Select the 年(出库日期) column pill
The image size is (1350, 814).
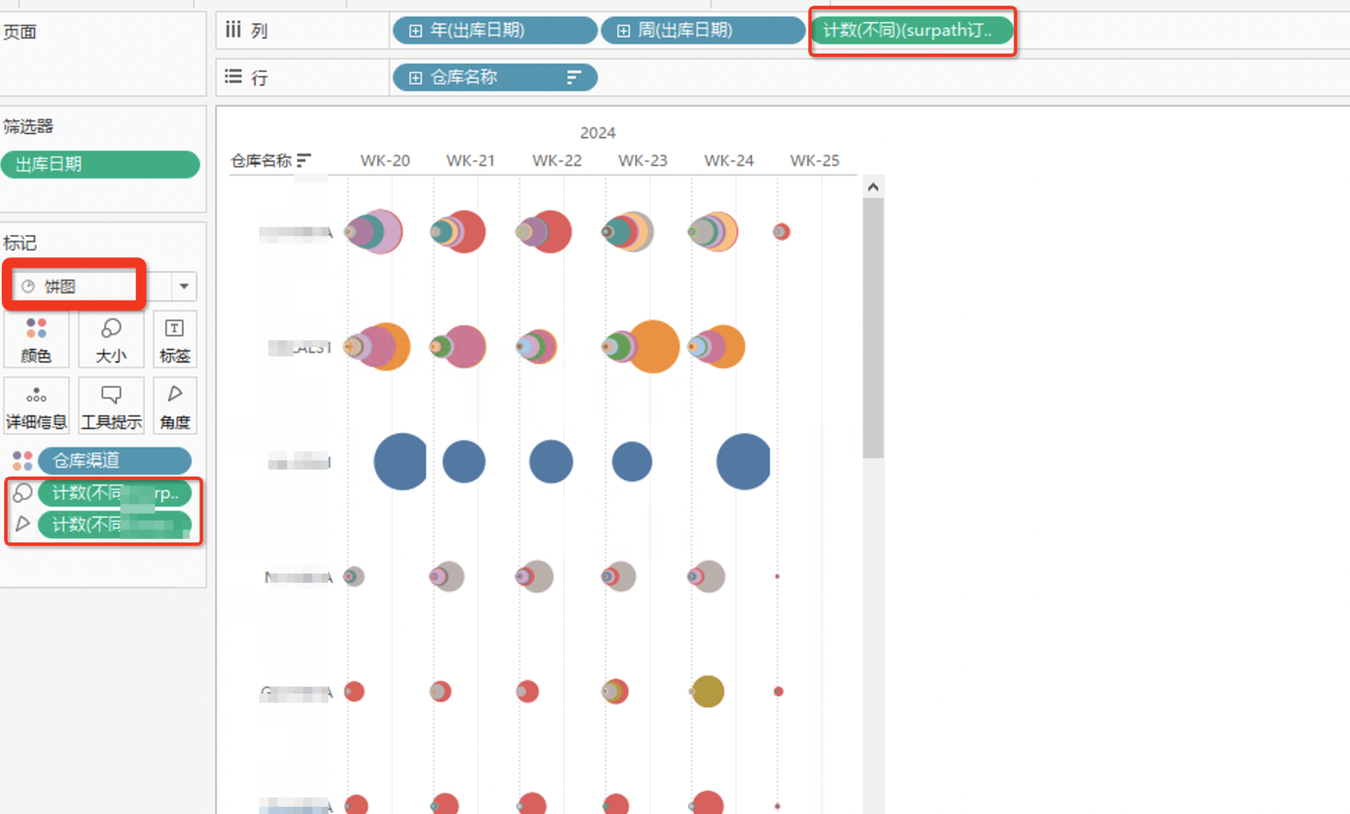point(495,30)
